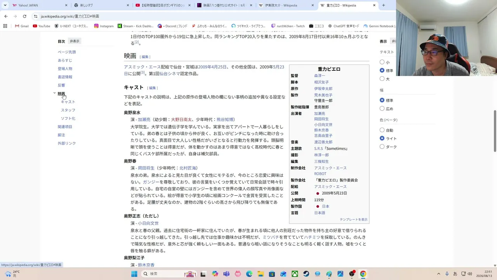This screenshot has width=497, height=280.
Task: Open Microsoft Edge from the taskbar
Action: click(249, 274)
